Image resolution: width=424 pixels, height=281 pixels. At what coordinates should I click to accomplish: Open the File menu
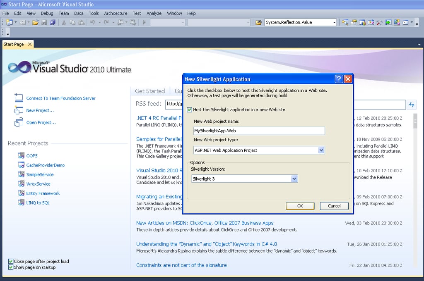click(5, 13)
